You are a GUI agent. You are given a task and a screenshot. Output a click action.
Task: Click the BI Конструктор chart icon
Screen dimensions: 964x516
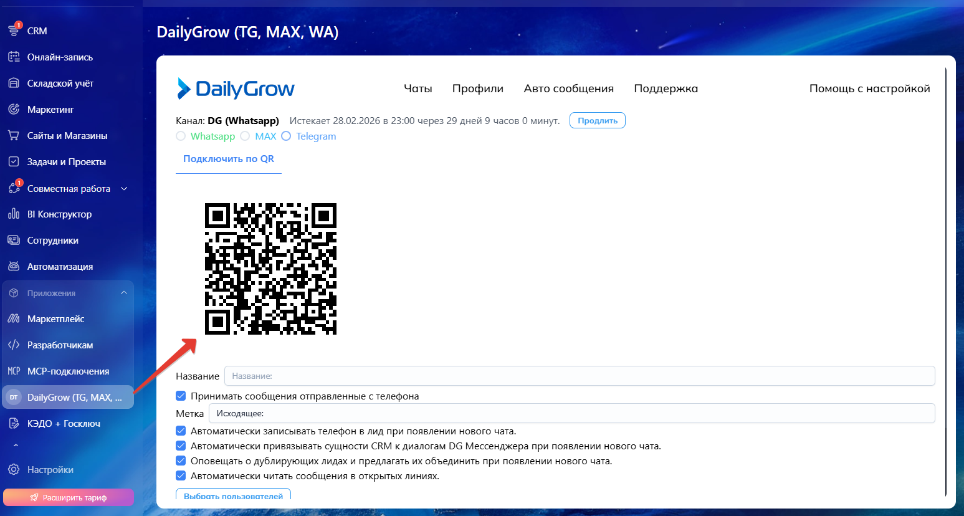pyautogui.click(x=14, y=214)
